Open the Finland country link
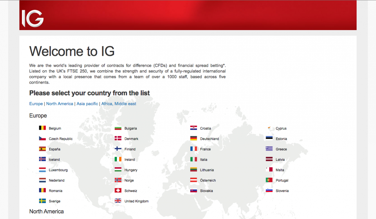This screenshot has height=219, width=376. tap(130, 149)
